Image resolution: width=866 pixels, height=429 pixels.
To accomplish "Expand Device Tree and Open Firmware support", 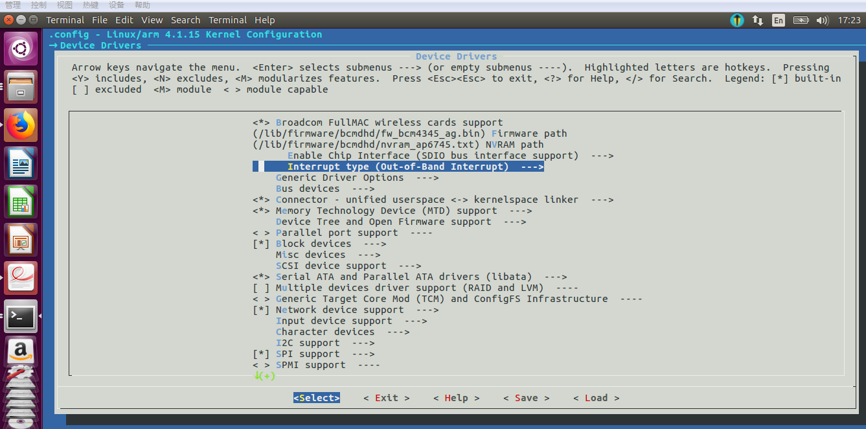I will pyautogui.click(x=401, y=222).
